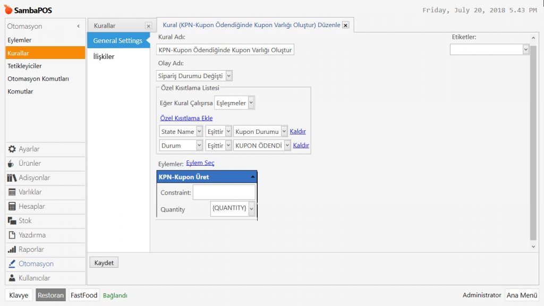544x306 pixels.
Task: Click the Stok boxes icon
Action: (12, 221)
